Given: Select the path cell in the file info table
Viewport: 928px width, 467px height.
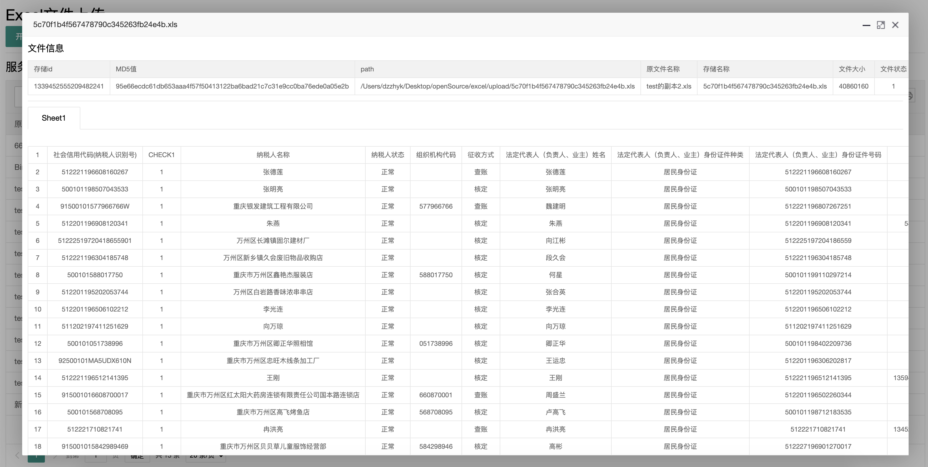Looking at the screenshot, I should pos(497,86).
